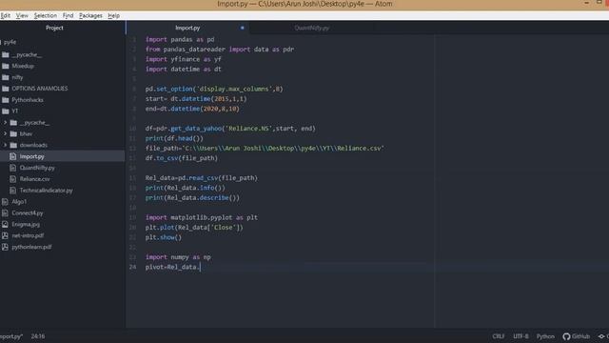Click the Import.py file icon in tree
Viewport: 609px width, 343px height.
click(x=12, y=156)
